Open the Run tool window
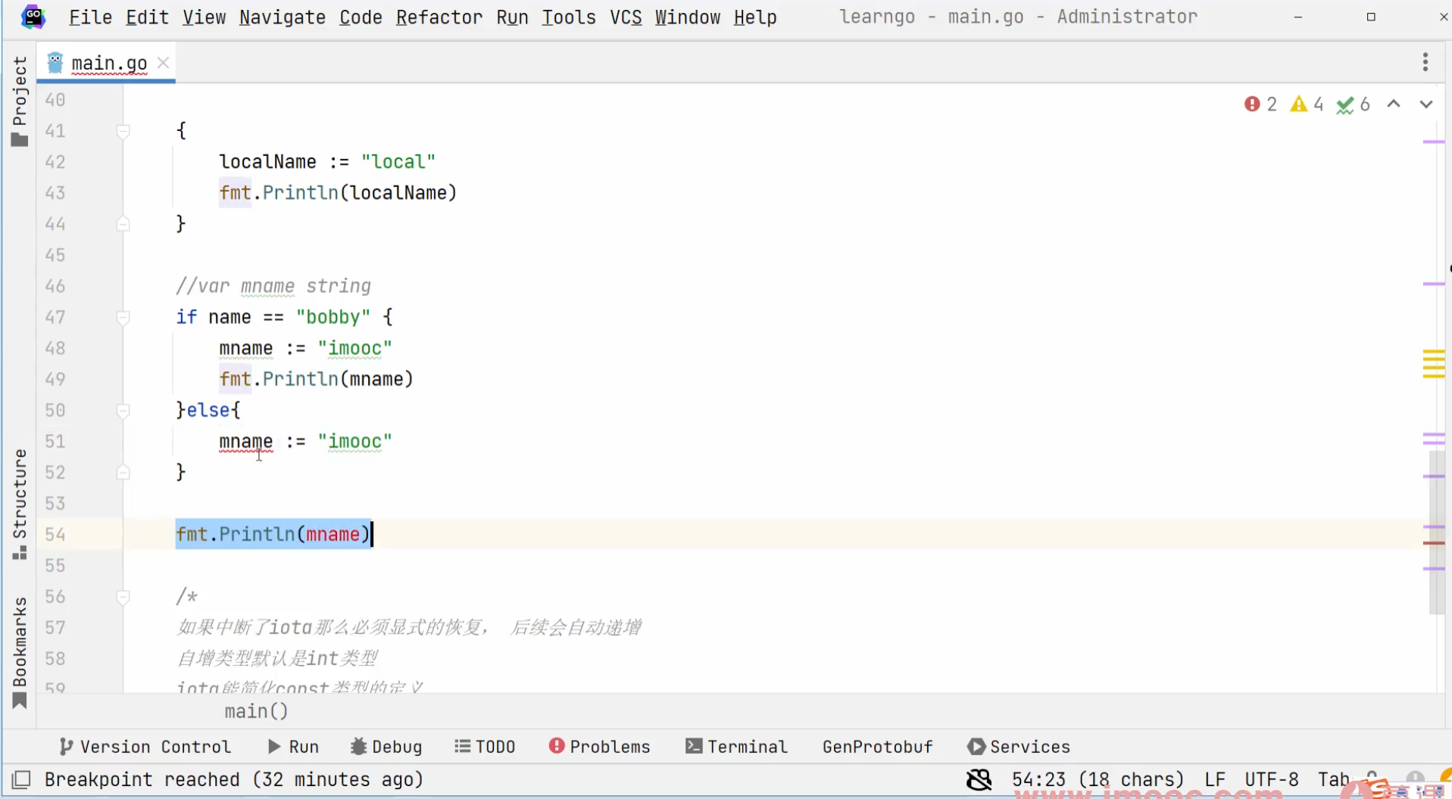Screen dimensions: 1452x799 point(293,747)
